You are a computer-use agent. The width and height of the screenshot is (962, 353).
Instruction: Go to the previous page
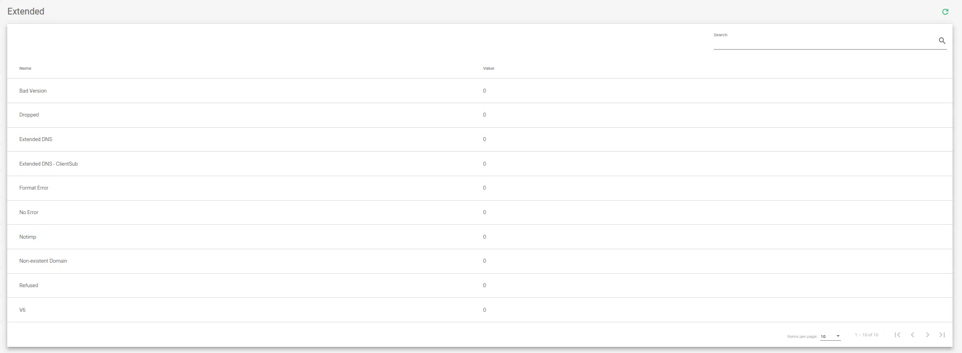(x=912, y=335)
